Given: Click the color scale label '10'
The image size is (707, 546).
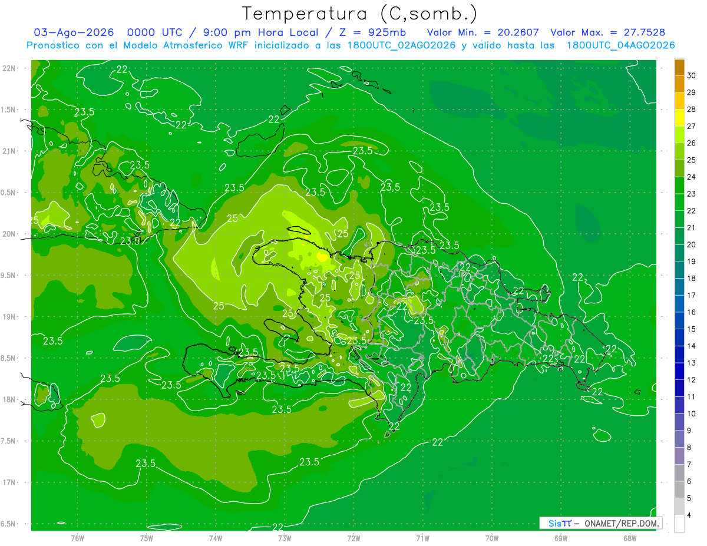Looking at the screenshot, I should (692, 413).
